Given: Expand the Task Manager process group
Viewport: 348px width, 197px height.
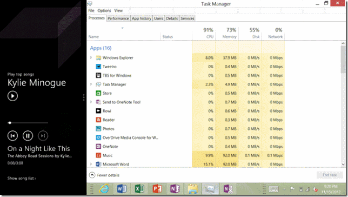Looking at the screenshot, I should coord(91,84).
